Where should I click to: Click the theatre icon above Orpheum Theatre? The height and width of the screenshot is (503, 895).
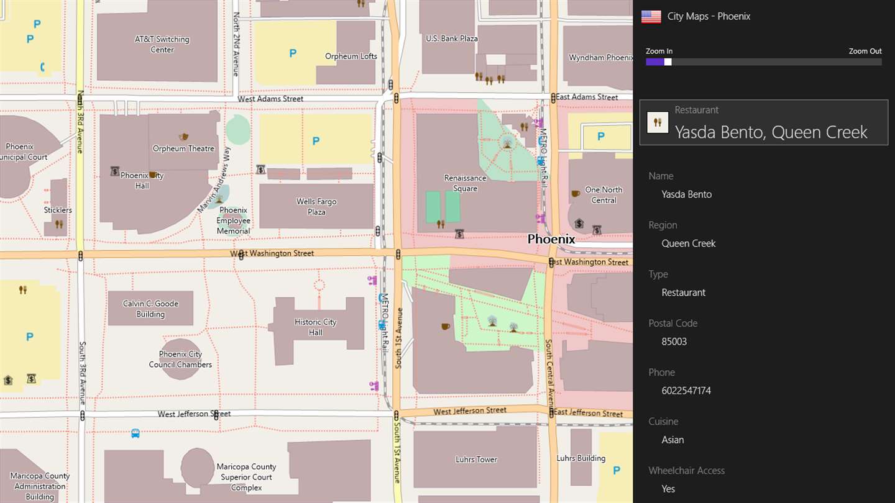tap(183, 136)
